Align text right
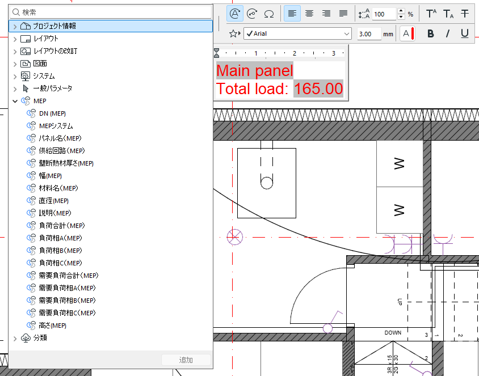479x376 pixels. (326, 14)
